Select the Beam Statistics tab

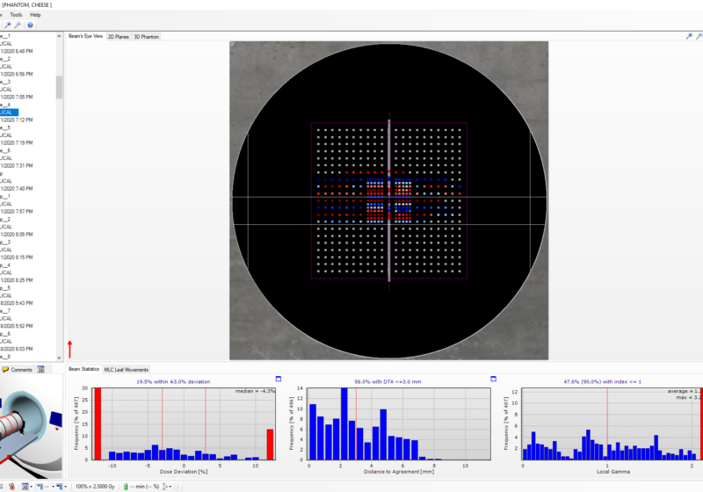pos(84,370)
